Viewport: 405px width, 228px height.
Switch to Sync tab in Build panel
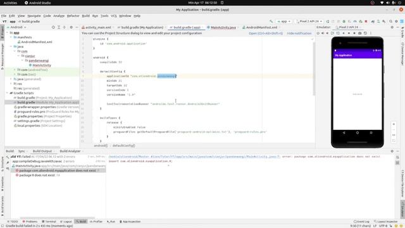22,151
